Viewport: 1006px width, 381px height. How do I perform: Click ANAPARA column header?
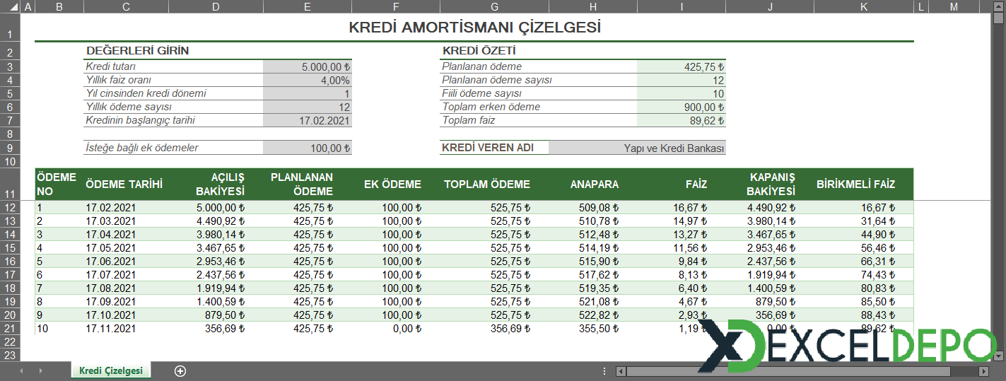point(595,184)
